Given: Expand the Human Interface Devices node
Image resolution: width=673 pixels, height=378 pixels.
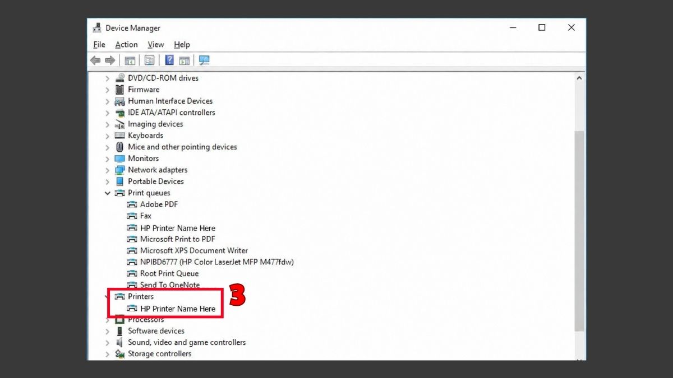Looking at the screenshot, I should click(x=107, y=101).
